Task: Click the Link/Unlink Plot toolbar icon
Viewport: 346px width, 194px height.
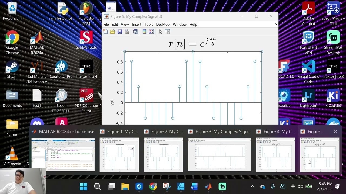Action: [x=136, y=32]
